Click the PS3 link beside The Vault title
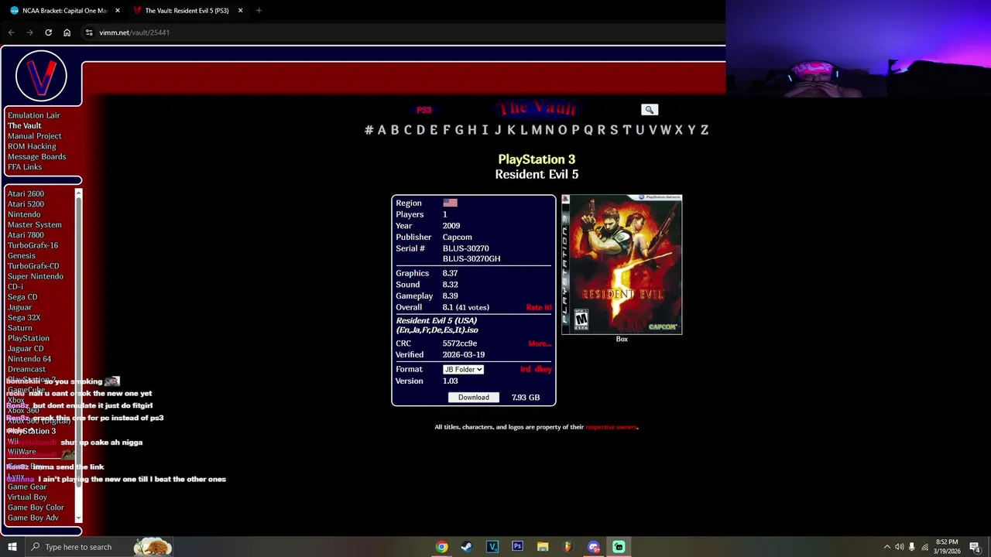991x557 pixels. [x=424, y=110]
